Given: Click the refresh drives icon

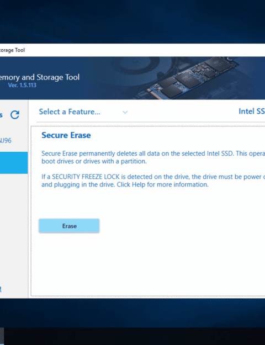Looking at the screenshot, I should coord(15,115).
